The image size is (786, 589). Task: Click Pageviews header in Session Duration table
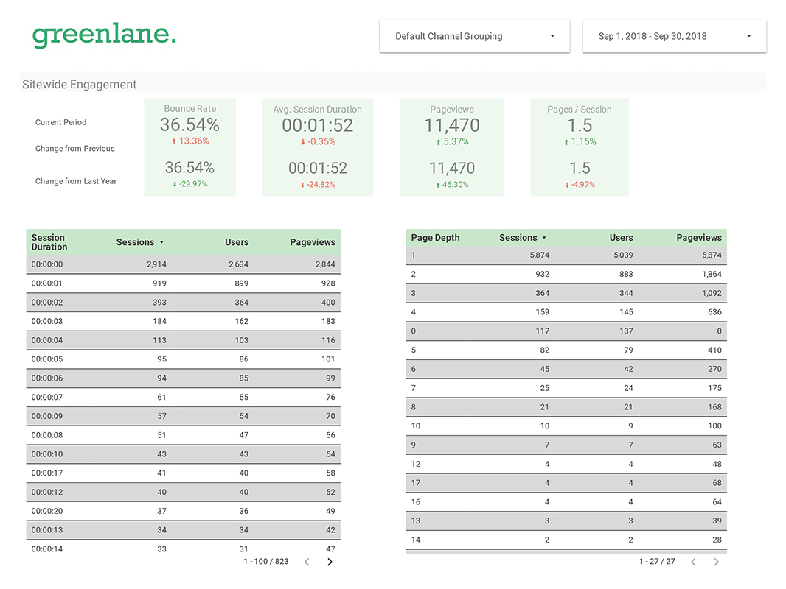[x=313, y=242]
